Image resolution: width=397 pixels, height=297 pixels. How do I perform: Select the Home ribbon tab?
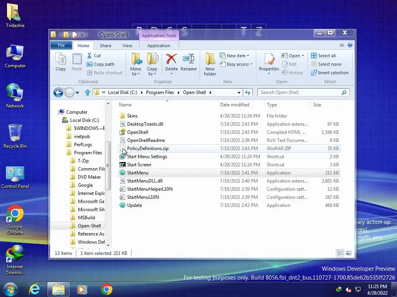[x=83, y=46]
